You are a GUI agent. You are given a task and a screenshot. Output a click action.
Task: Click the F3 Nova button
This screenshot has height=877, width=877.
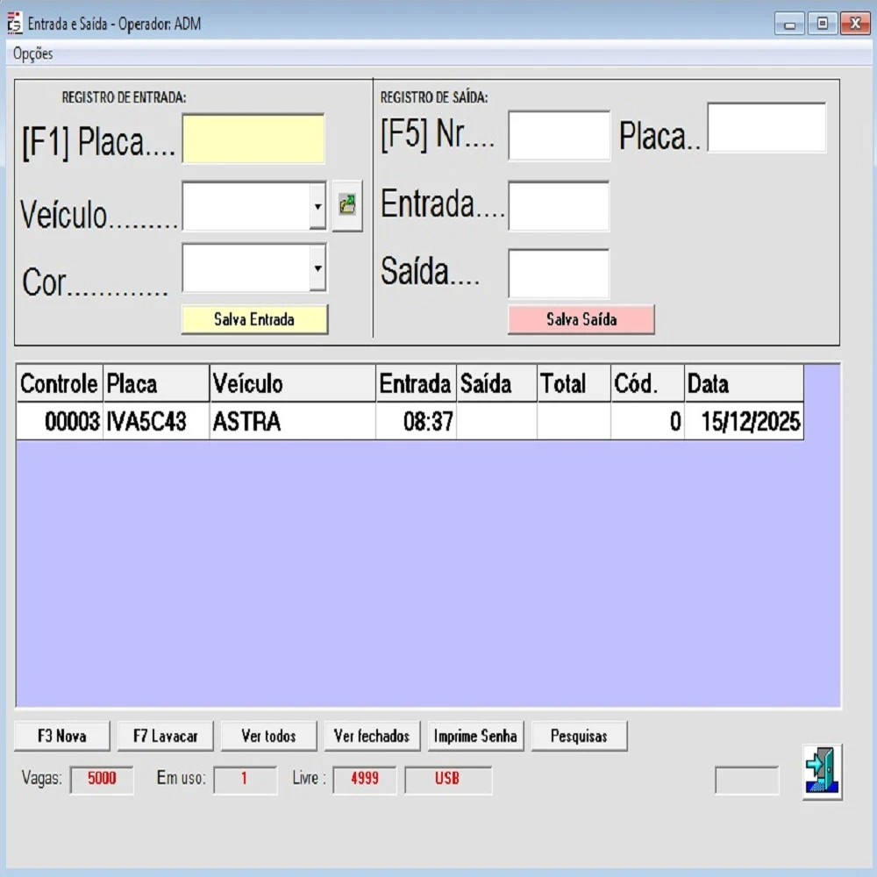pyautogui.click(x=62, y=737)
